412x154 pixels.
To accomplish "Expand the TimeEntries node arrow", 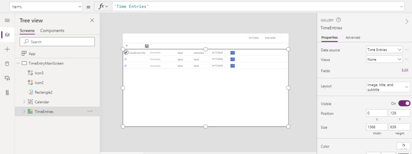I will pyautogui.click(x=24, y=111).
